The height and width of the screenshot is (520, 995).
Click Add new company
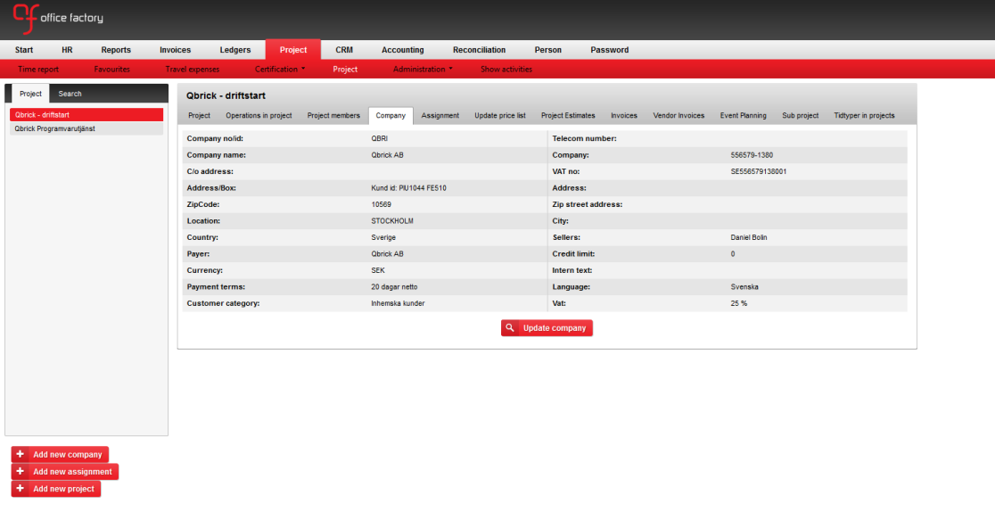click(x=61, y=455)
